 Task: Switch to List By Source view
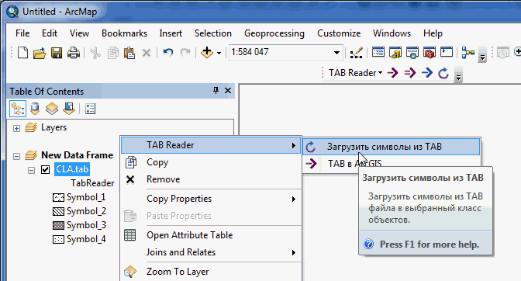[35, 109]
